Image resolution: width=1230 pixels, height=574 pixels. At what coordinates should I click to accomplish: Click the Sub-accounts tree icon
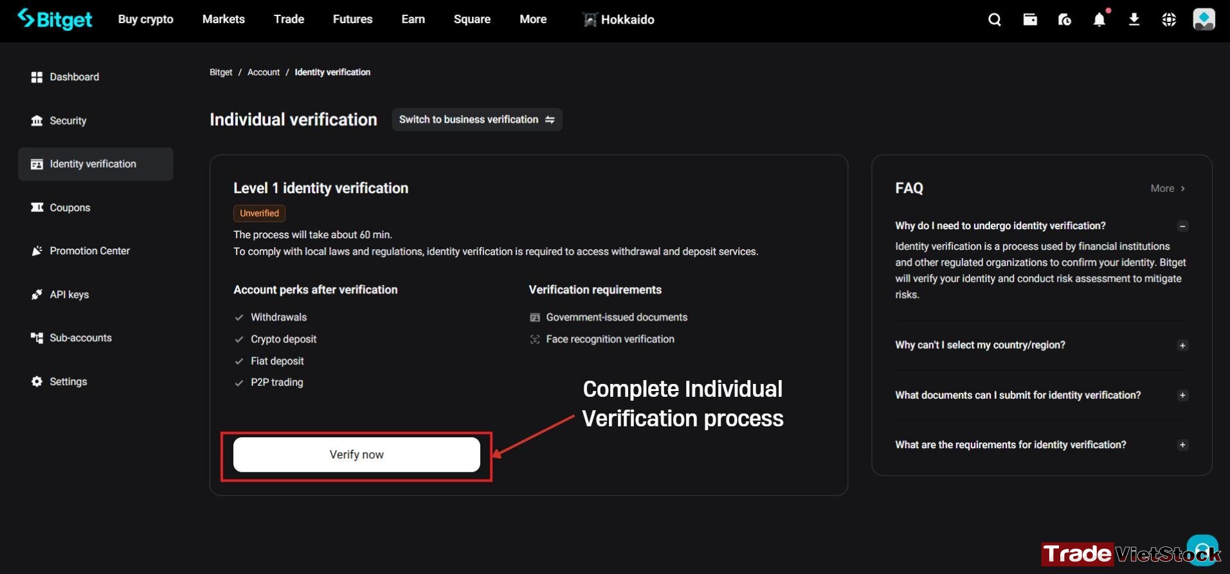[x=37, y=338]
